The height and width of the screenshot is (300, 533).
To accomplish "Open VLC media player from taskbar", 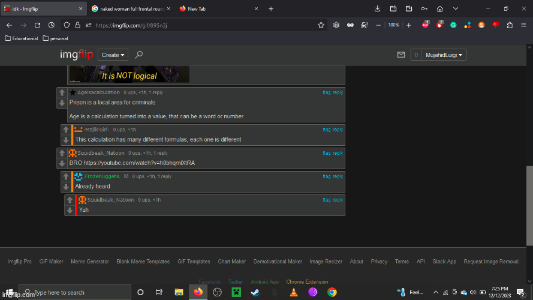I will coord(294,292).
